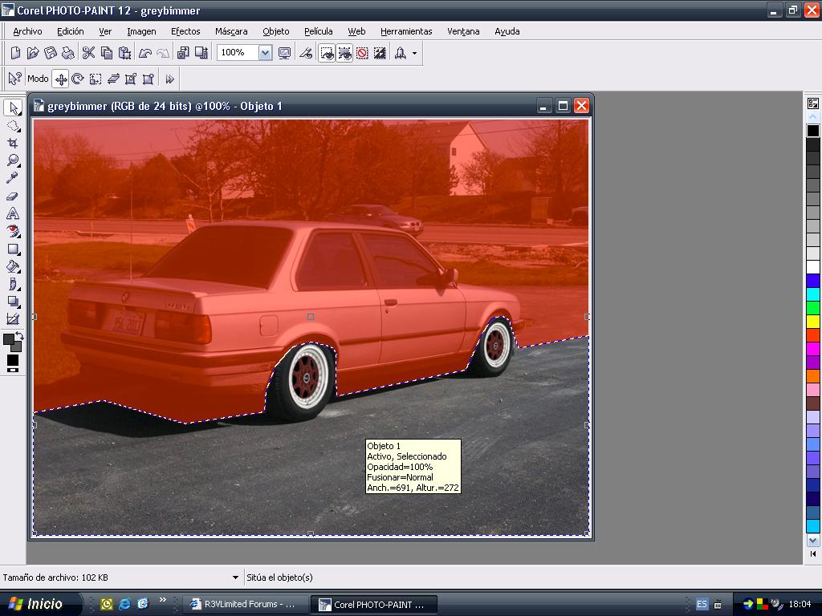Viewport: 822px width, 616px height.
Task: Select the Zoom magnifier tool
Action: pyautogui.click(x=13, y=160)
